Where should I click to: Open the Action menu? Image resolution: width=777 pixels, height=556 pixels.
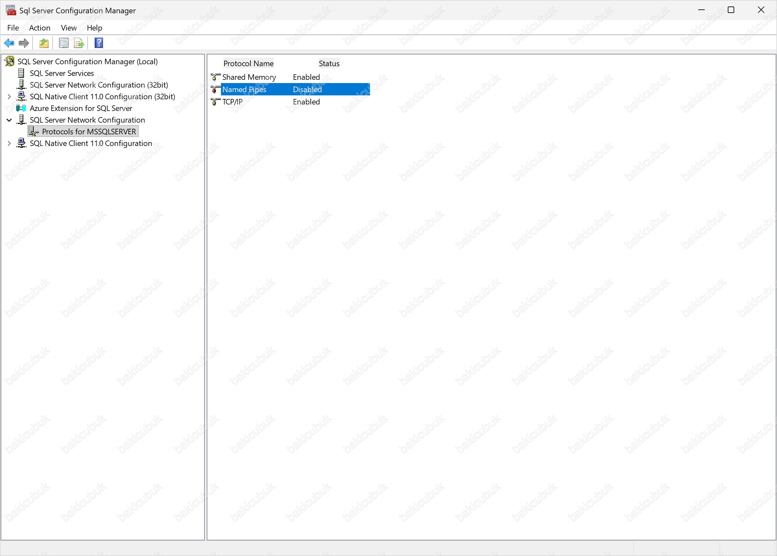[40, 28]
